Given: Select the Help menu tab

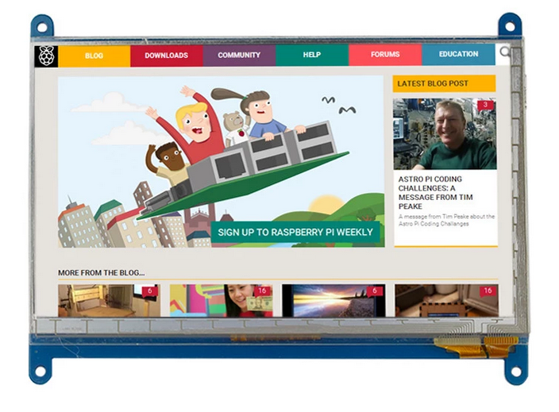Looking at the screenshot, I should [x=312, y=55].
